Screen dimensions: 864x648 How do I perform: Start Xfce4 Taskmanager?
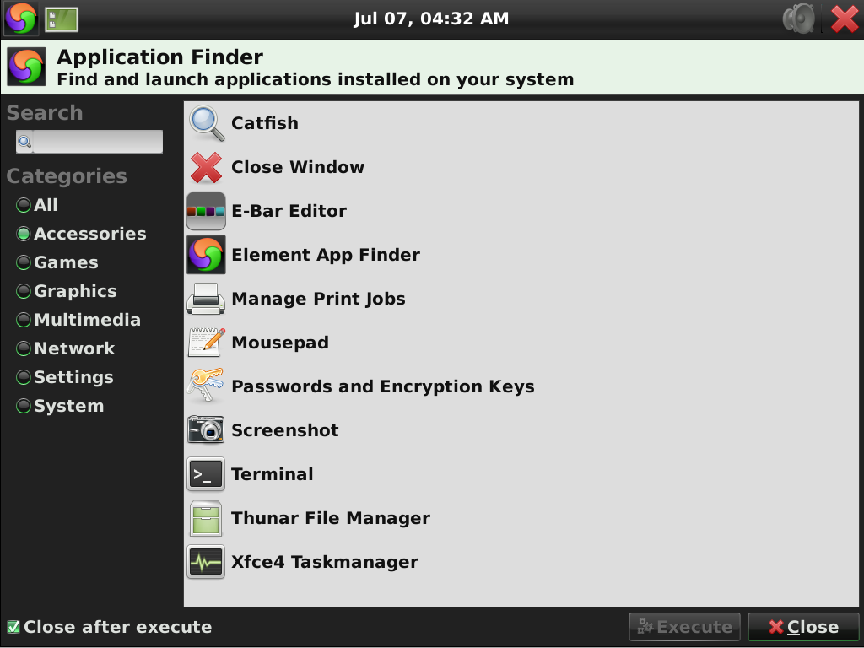pos(325,562)
